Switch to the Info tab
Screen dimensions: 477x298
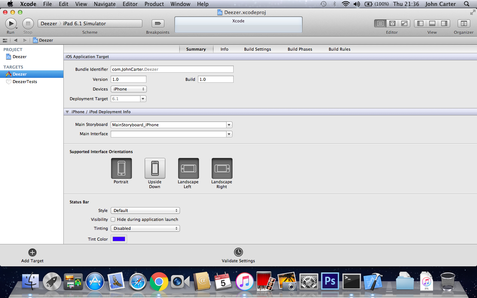[x=224, y=49]
